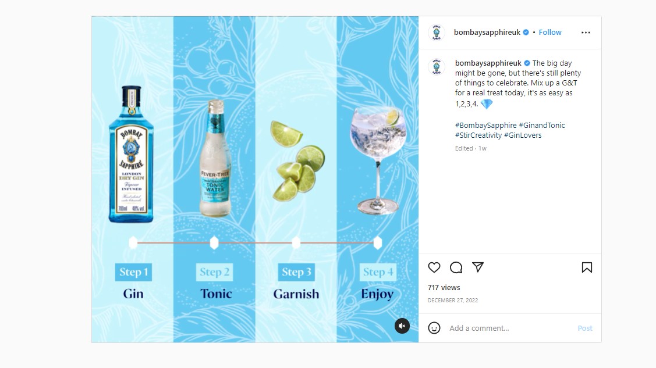Image resolution: width=656 pixels, height=368 pixels.
Task: Share the post with paper plane icon
Action: [x=478, y=267]
